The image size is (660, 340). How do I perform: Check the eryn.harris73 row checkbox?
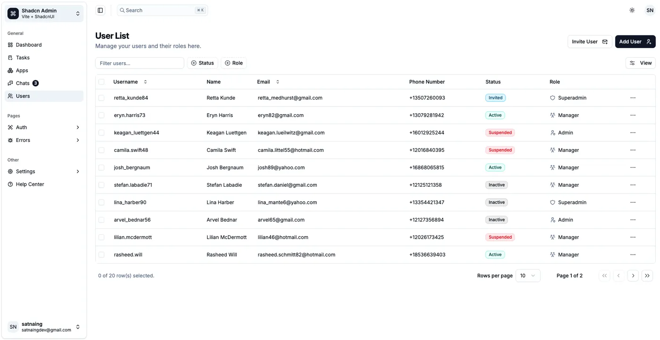pos(101,115)
